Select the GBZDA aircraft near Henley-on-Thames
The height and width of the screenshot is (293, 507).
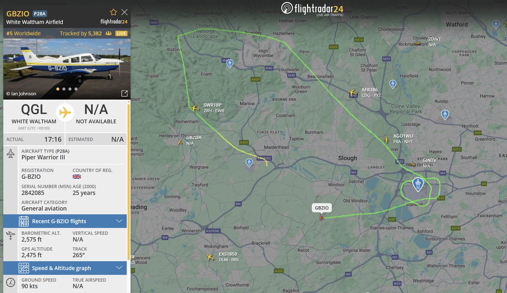pos(180,142)
